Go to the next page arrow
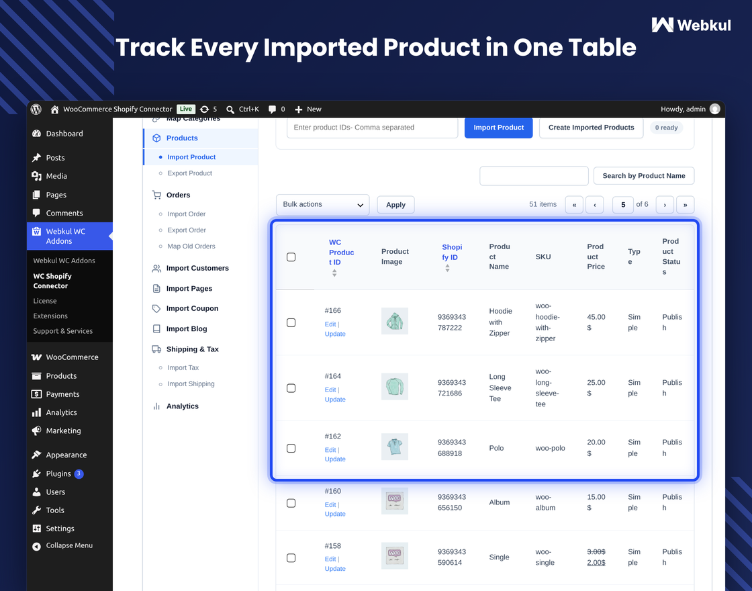This screenshot has width=752, height=591. point(665,205)
